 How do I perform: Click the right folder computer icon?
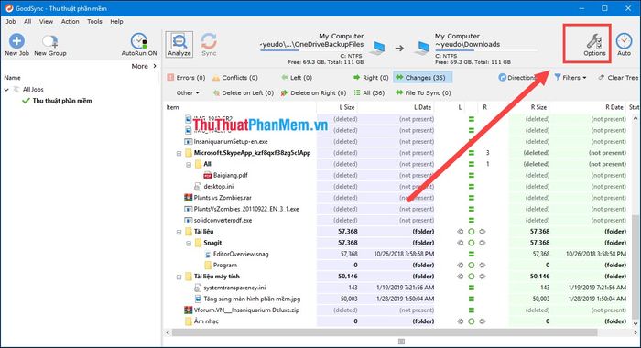(422, 49)
